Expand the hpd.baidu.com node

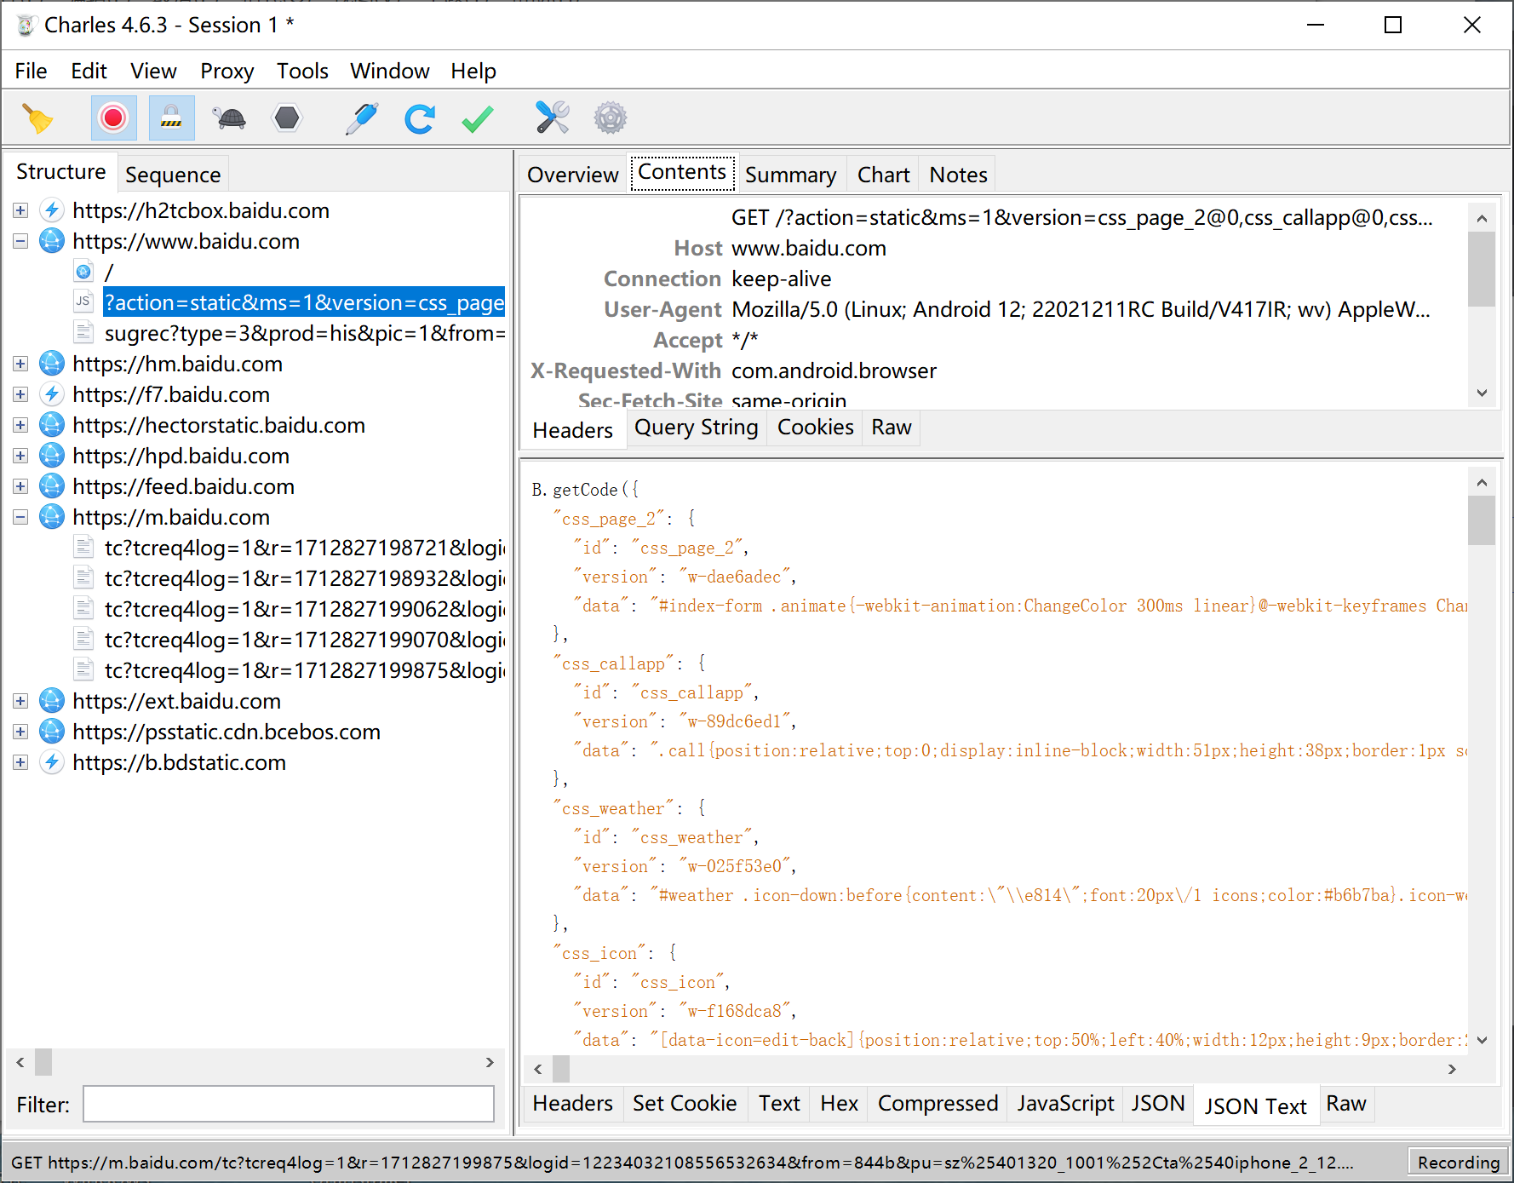(20, 456)
